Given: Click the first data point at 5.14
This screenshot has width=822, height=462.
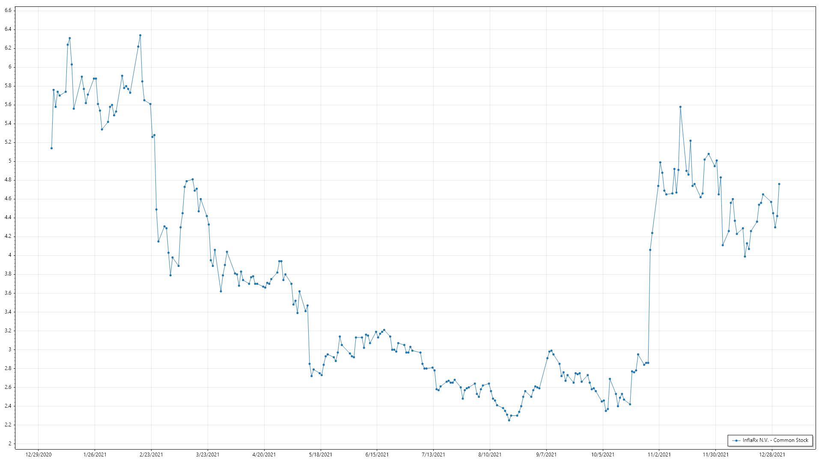Looking at the screenshot, I should click(51, 148).
